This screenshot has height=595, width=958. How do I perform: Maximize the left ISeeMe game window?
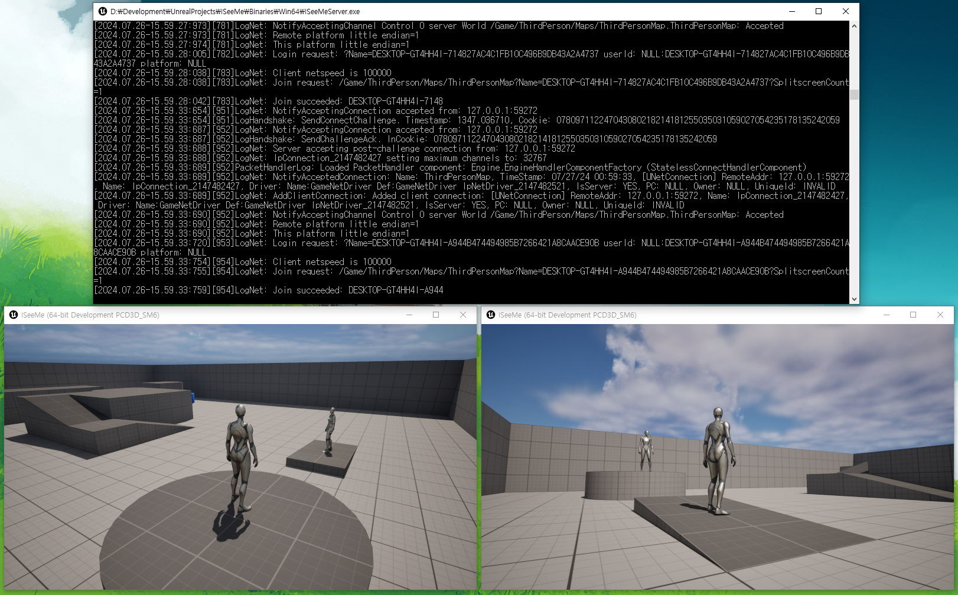pyautogui.click(x=436, y=315)
